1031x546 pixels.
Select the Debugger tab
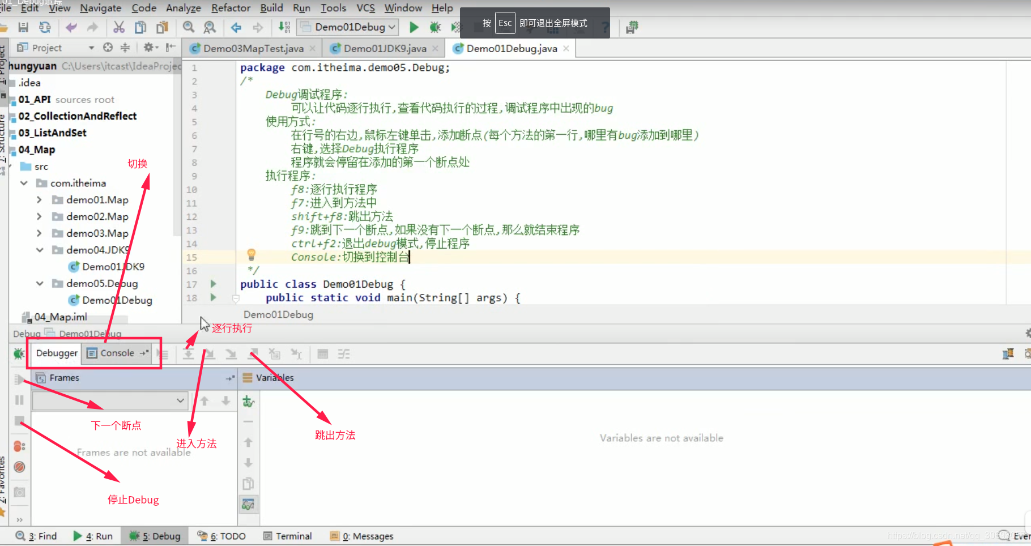click(57, 353)
